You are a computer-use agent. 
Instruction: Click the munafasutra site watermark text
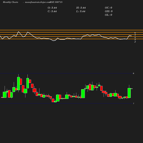pyautogui.click(x=37, y=2)
